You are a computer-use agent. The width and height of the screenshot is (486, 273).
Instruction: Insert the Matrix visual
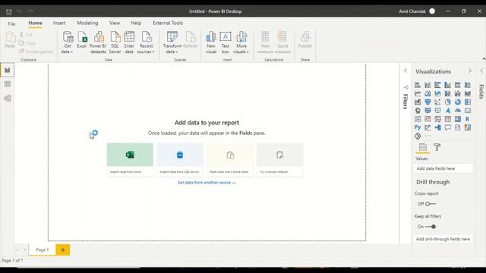(458, 119)
